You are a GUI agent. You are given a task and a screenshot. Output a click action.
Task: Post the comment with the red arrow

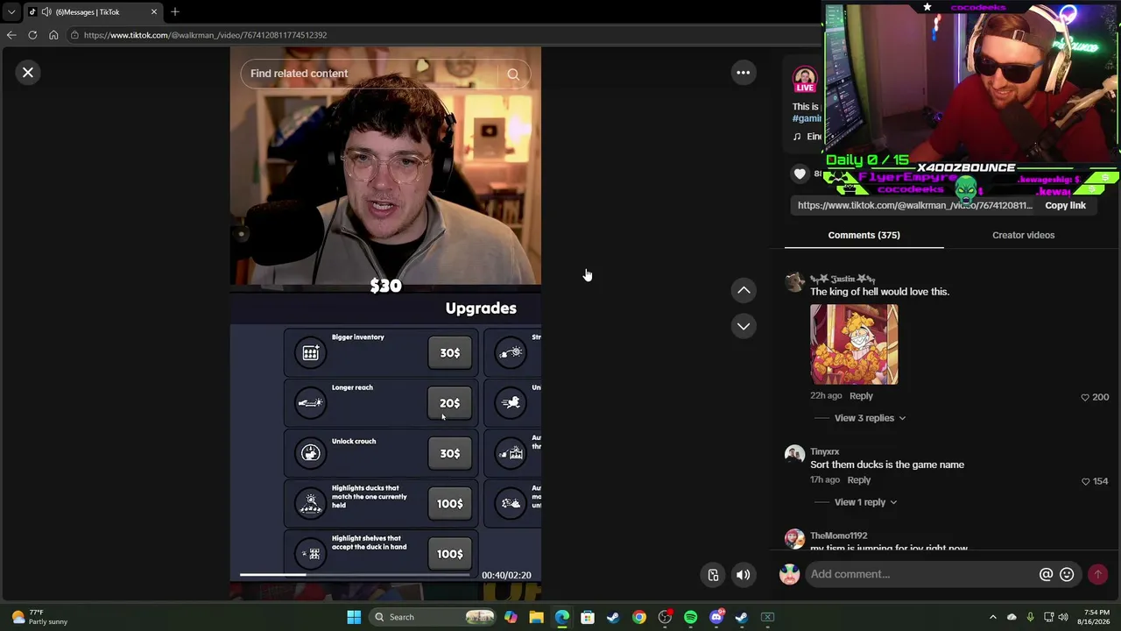[1098, 575]
